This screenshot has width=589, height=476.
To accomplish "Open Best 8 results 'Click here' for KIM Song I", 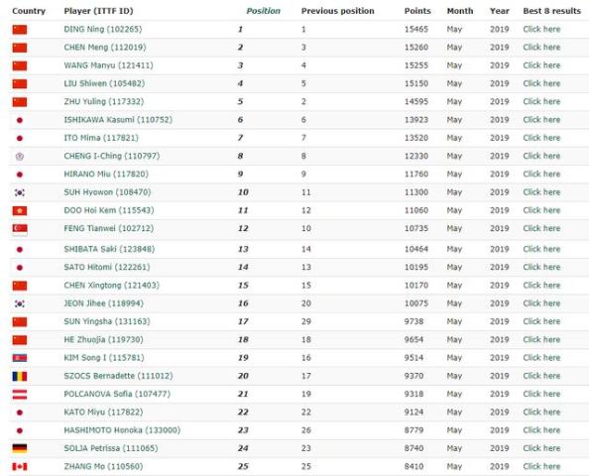I will pos(541,358).
